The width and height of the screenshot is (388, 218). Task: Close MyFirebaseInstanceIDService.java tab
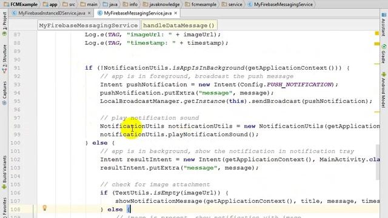(89, 13)
